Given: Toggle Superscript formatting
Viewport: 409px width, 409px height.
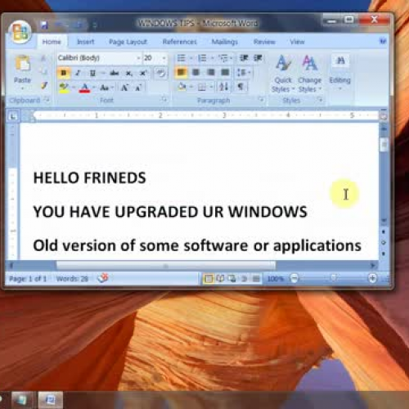Looking at the screenshot, I should point(143,73).
